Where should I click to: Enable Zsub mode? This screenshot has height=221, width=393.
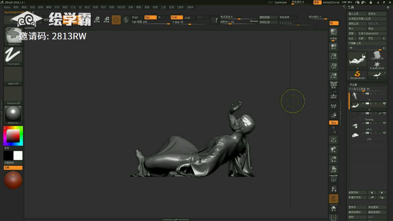189,18
